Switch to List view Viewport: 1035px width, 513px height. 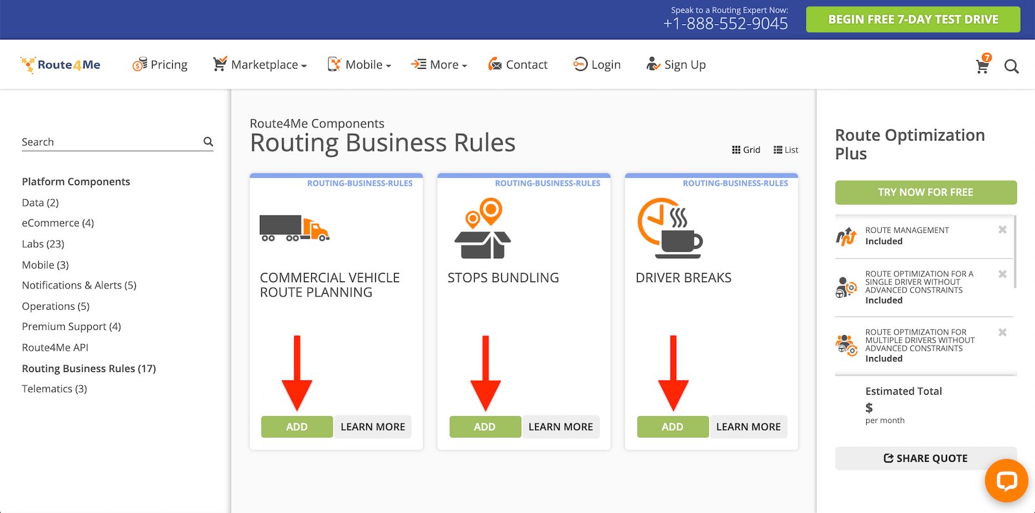click(785, 149)
